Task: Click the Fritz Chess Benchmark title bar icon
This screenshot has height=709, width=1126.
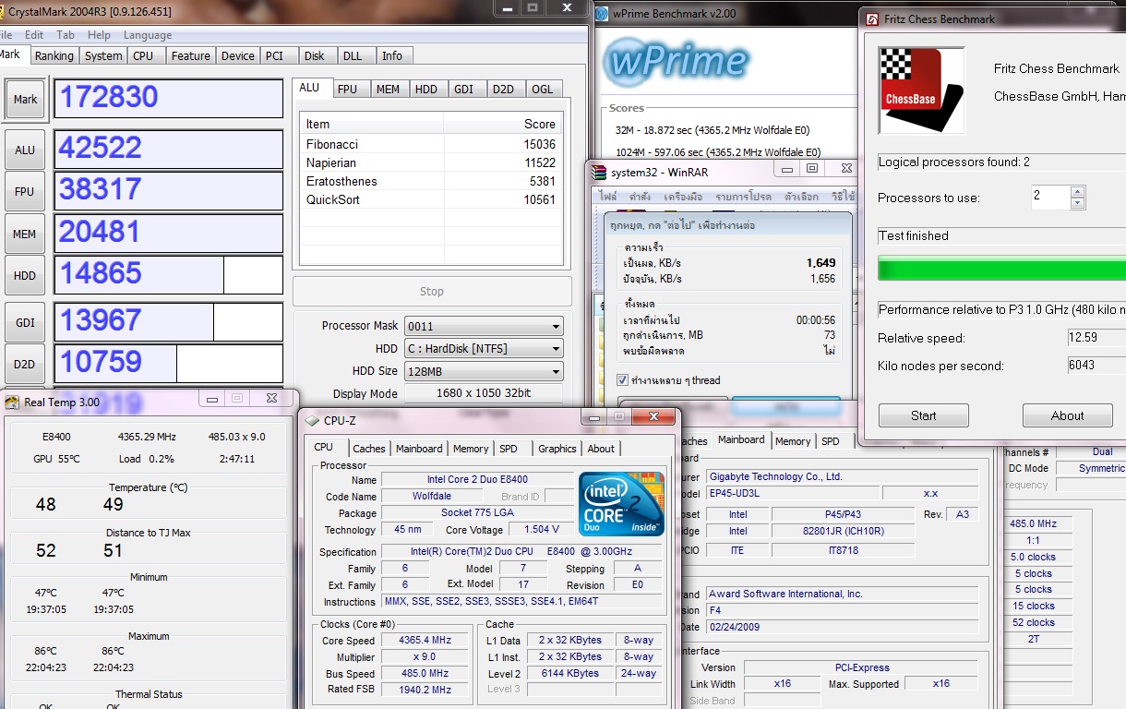Action: click(x=872, y=18)
